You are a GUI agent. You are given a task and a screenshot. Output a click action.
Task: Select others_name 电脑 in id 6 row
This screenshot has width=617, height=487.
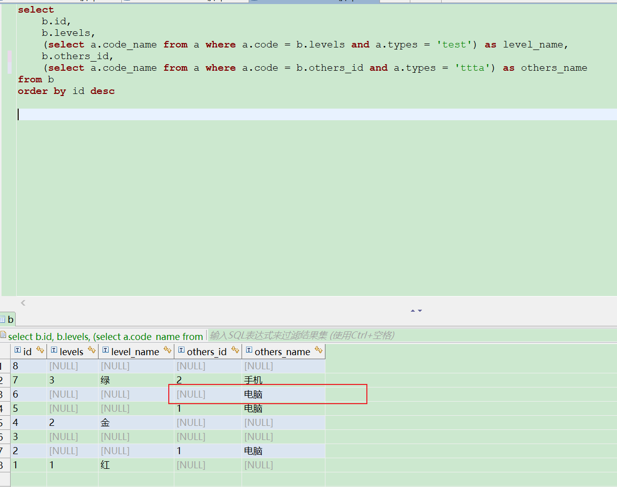[x=283, y=394]
